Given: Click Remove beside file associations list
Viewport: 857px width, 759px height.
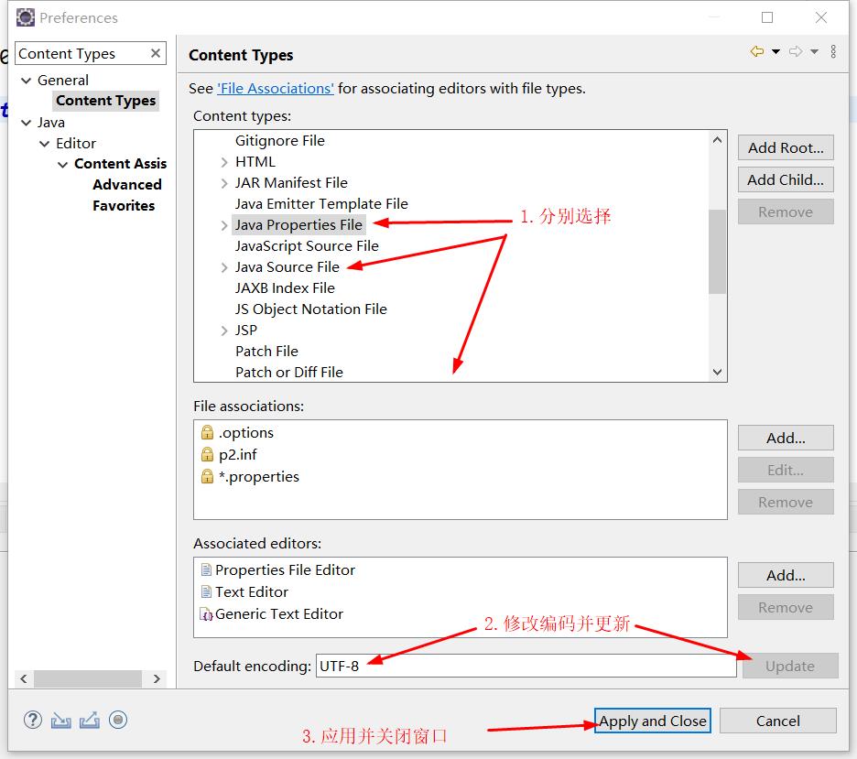Looking at the screenshot, I should tap(786, 502).
